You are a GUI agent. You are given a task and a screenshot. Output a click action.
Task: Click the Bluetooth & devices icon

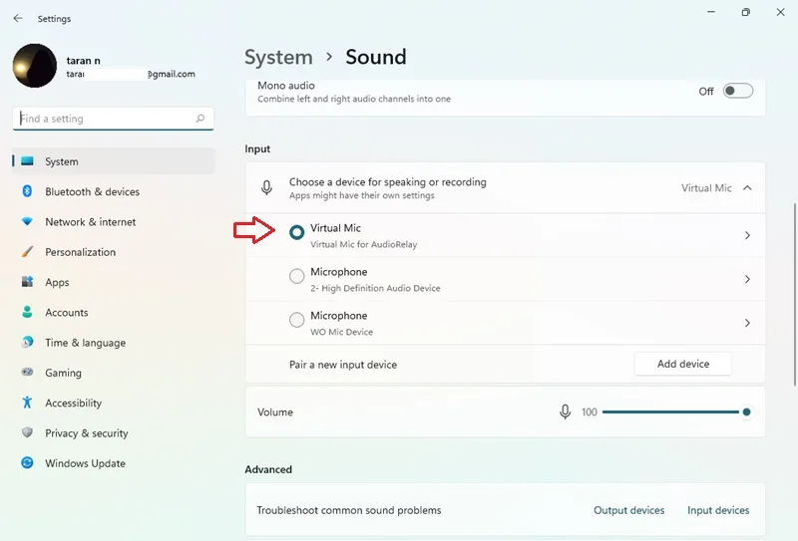tap(28, 191)
